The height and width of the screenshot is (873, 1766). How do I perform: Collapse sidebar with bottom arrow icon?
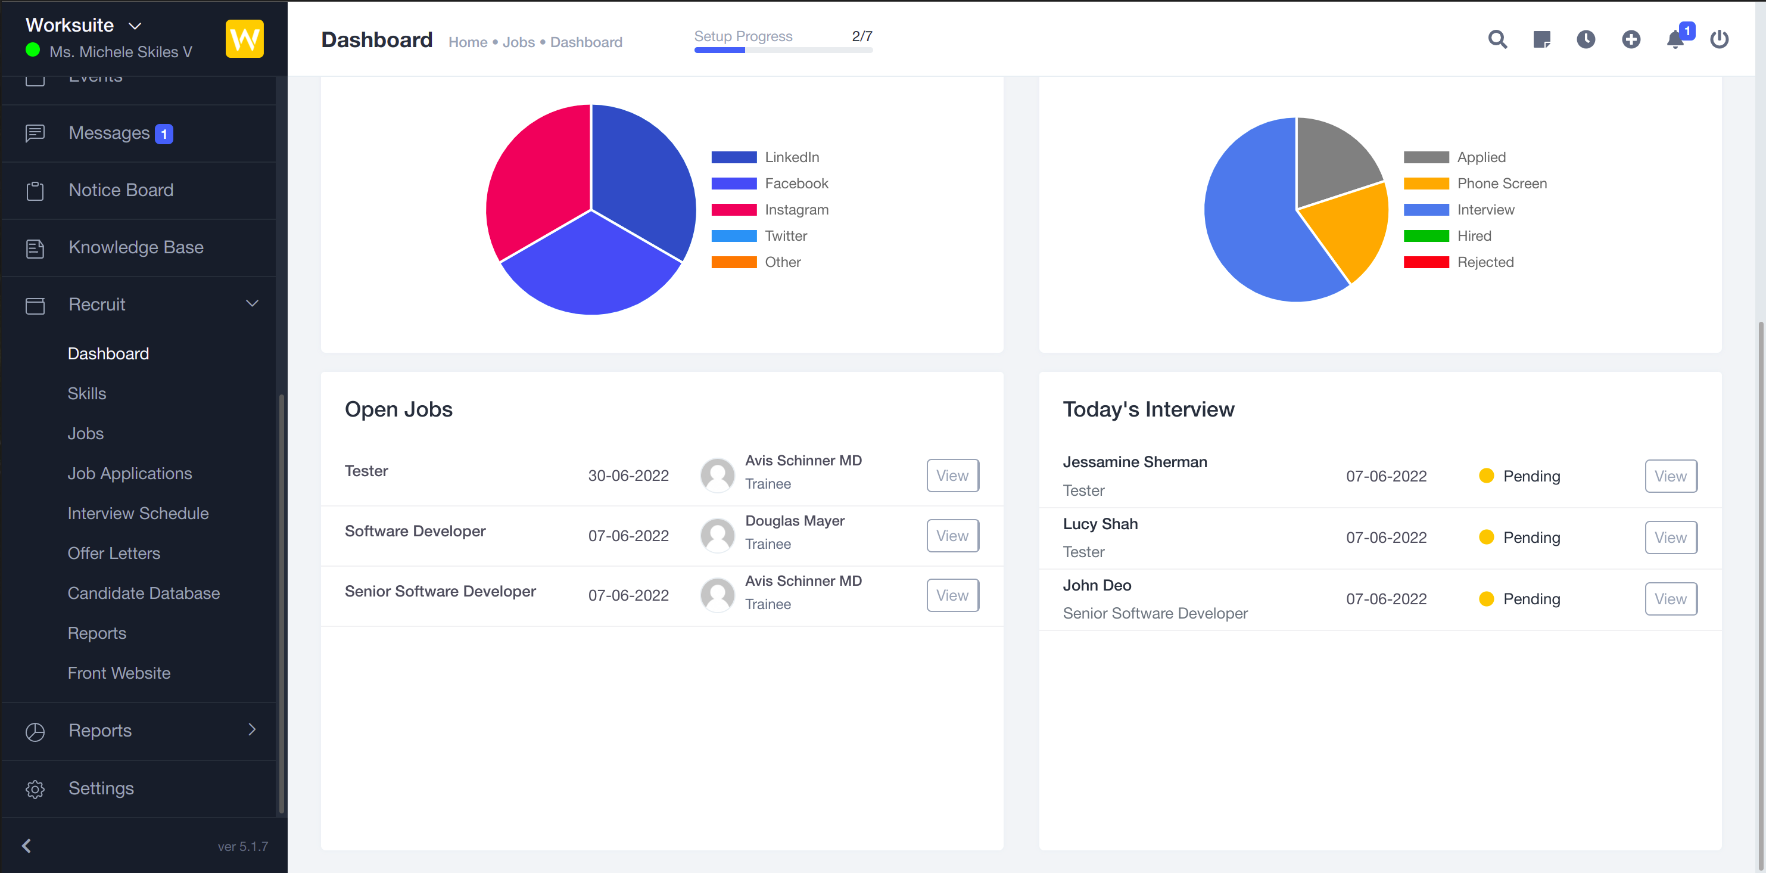coord(27,846)
